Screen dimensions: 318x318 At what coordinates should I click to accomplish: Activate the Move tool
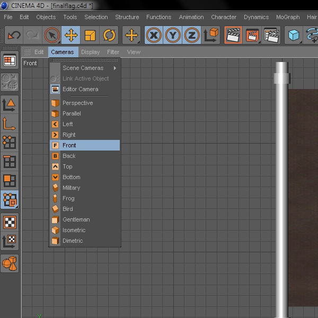71,35
